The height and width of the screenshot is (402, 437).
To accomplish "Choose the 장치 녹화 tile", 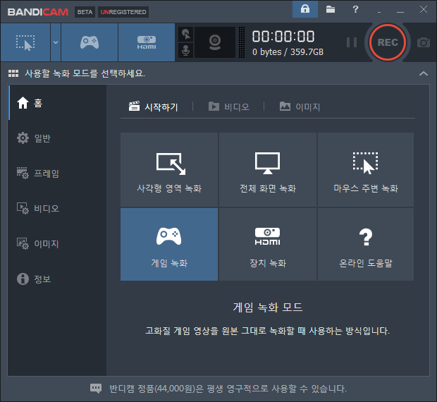I will [268, 244].
